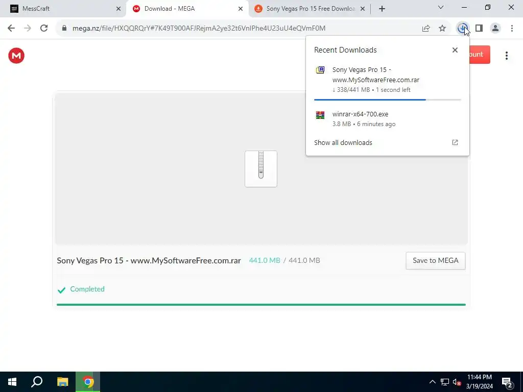Click Show all downloads

point(343,143)
